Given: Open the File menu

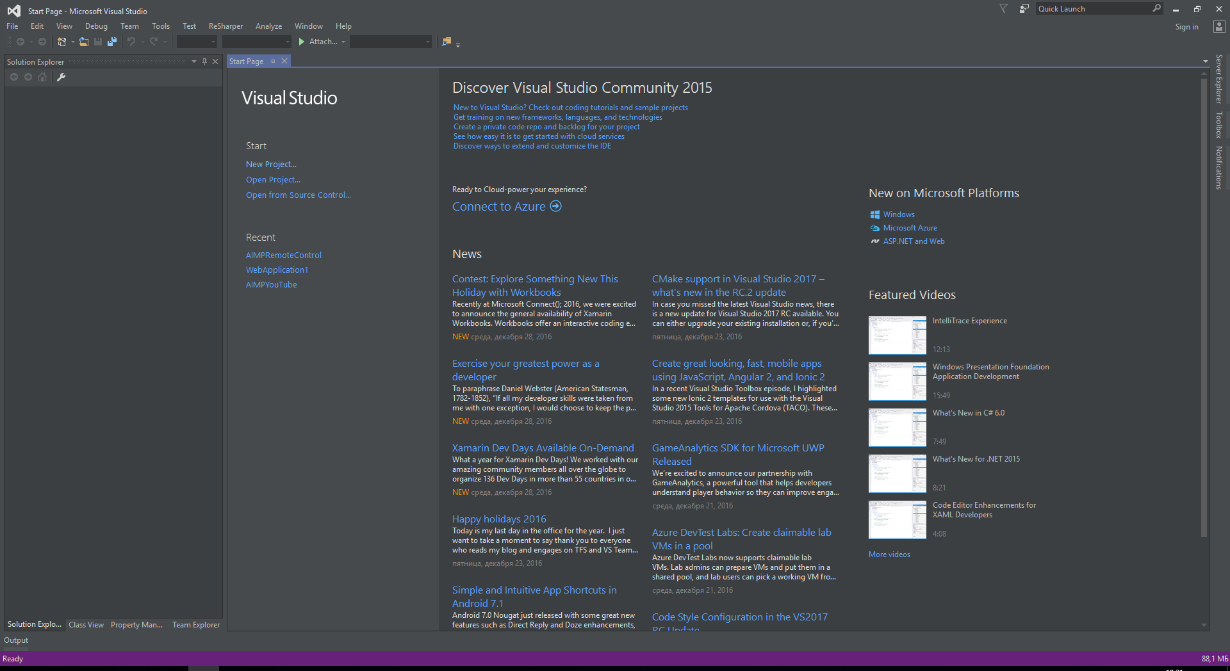Looking at the screenshot, I should [x=12, y=26].
